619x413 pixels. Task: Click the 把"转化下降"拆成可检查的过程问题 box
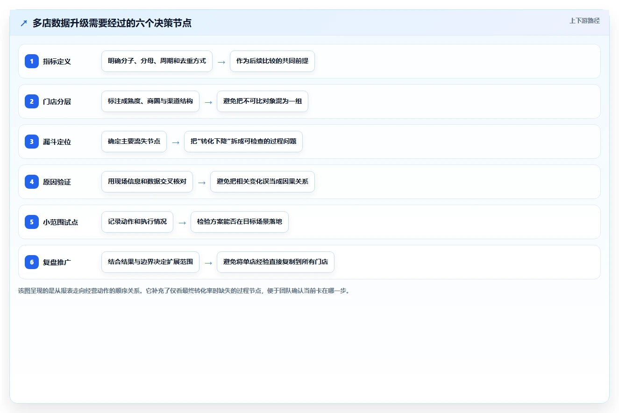[243, 142]
